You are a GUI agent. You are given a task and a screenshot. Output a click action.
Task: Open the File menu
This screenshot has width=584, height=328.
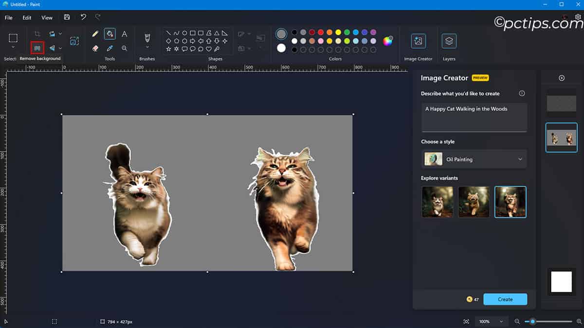[8, 17]
